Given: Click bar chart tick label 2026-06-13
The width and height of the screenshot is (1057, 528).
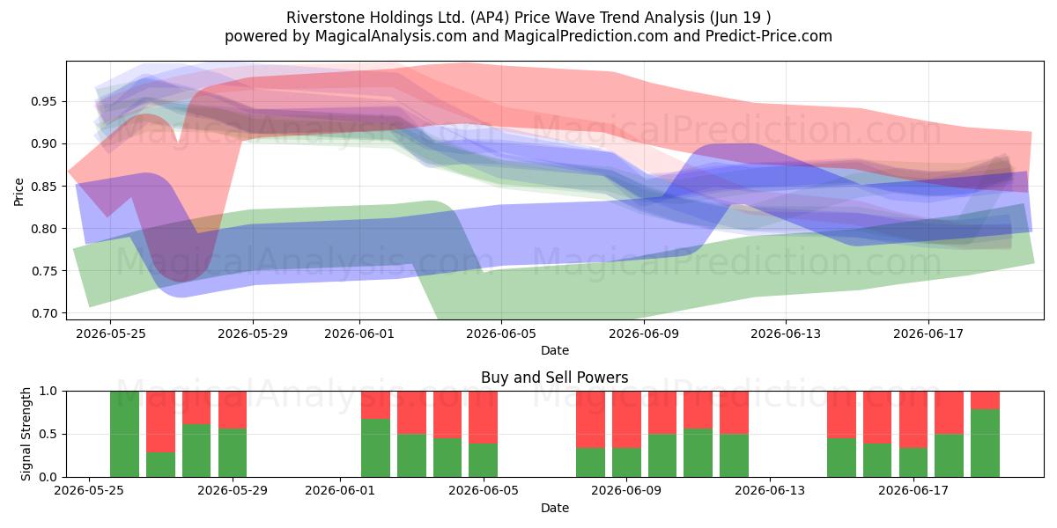Looking at the screenshot, I should point(770,491).
